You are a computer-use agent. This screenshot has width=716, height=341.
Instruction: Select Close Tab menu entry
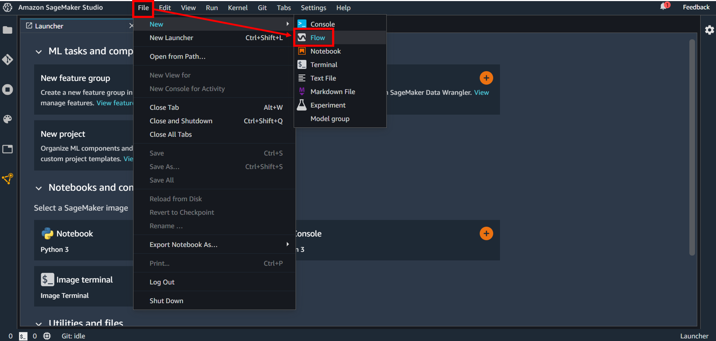pos(214,107)
